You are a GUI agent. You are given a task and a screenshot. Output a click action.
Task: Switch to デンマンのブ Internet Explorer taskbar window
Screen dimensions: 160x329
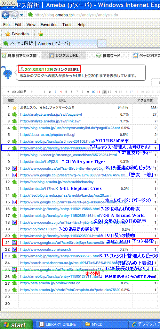pyautogui.click(x=144, y=325)
